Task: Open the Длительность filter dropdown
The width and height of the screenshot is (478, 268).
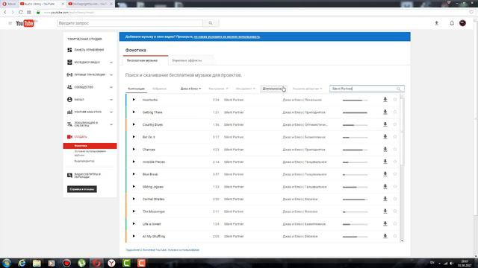Action: pyautogui.click(x=273, y=89)
